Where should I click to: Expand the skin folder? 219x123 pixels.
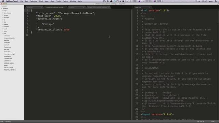tap(3, 31)
